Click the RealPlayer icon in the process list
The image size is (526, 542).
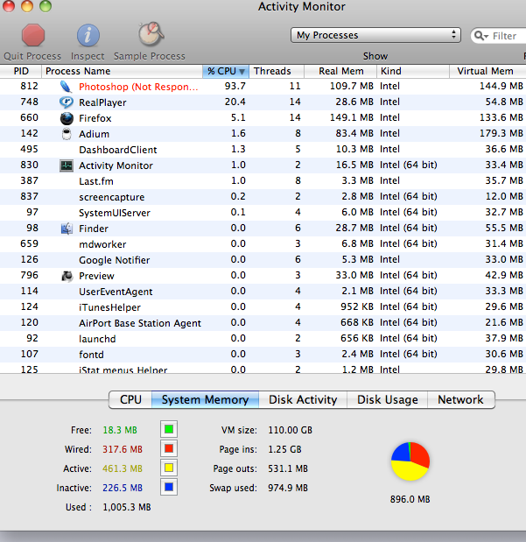pyautogui.click(x=66, y=102)
